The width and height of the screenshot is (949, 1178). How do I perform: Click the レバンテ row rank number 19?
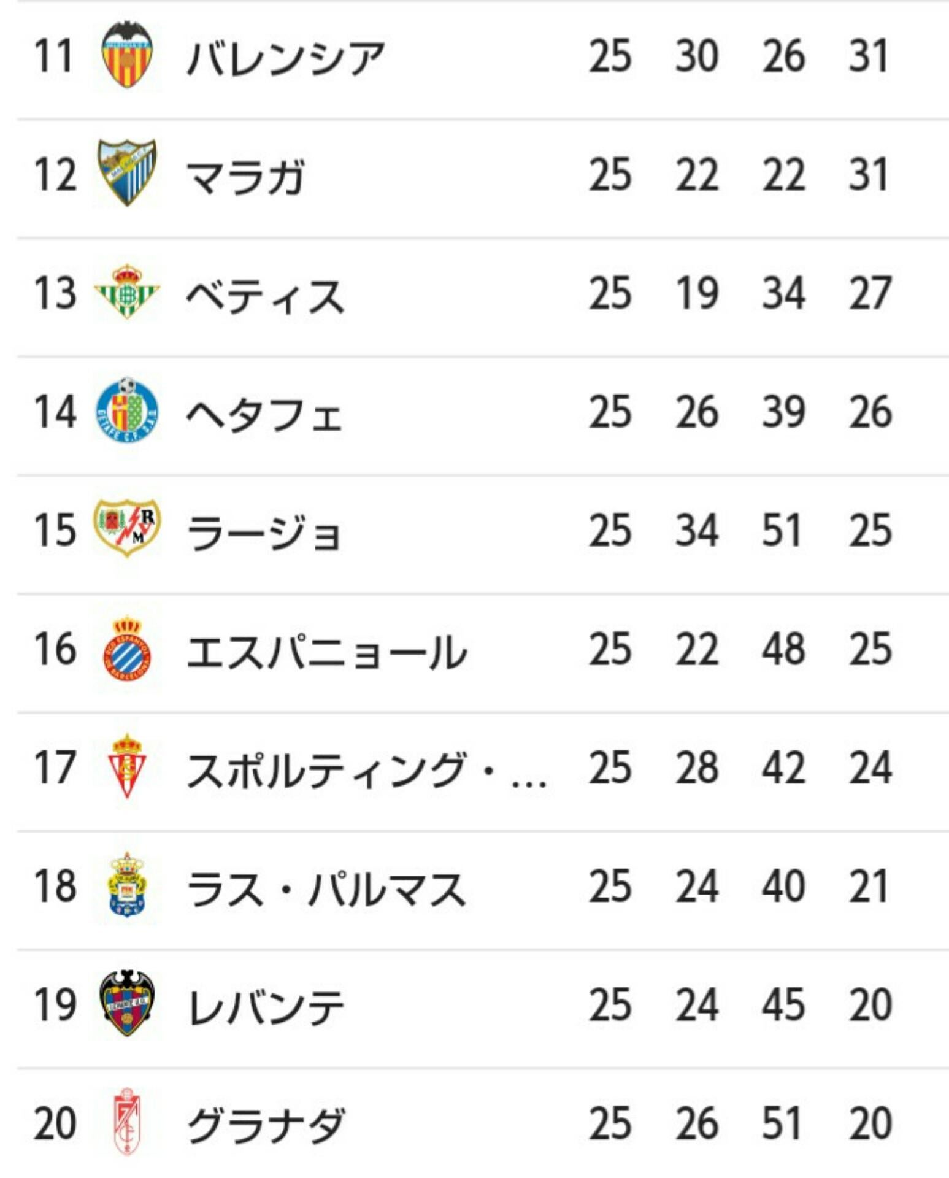point(55,1004)
